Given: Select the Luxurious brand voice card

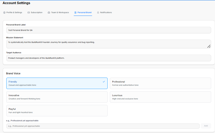Looking at the screenshot, I should coord(160,97).
